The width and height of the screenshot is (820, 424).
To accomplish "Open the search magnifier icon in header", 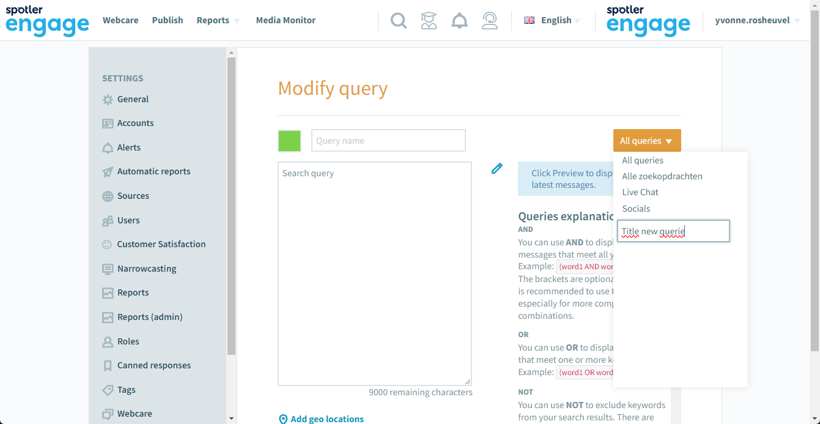I will pyautogui.click(x=399, y=21).
